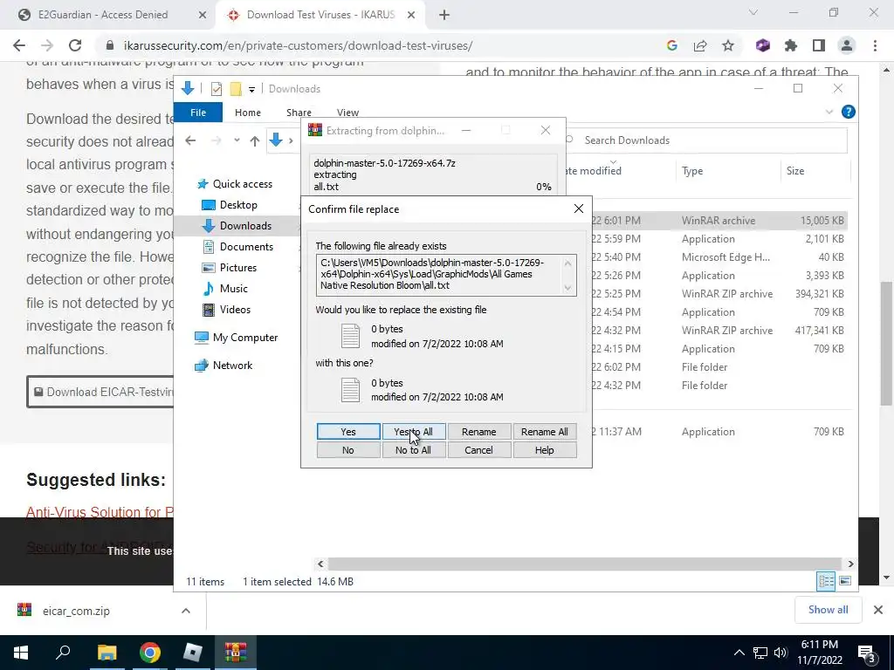Select the 15,005 KB WinRAR archive row
This screenshot has height=670, width=894.
pyautogui.click(x=719, y=221)
